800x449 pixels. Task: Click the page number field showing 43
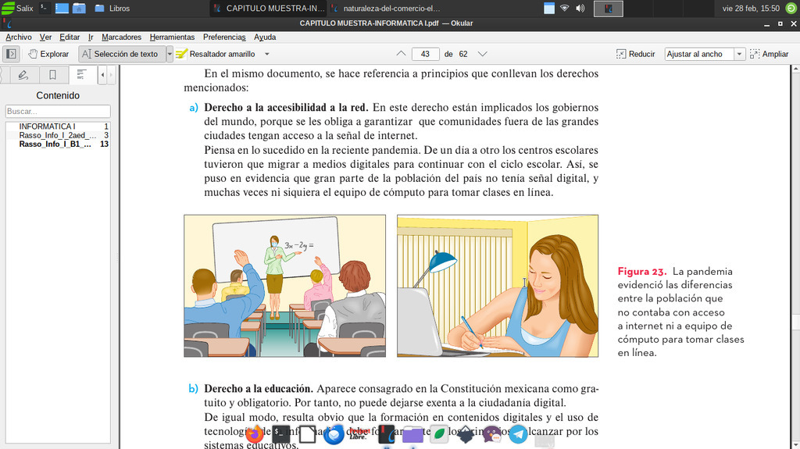[426, 54]
